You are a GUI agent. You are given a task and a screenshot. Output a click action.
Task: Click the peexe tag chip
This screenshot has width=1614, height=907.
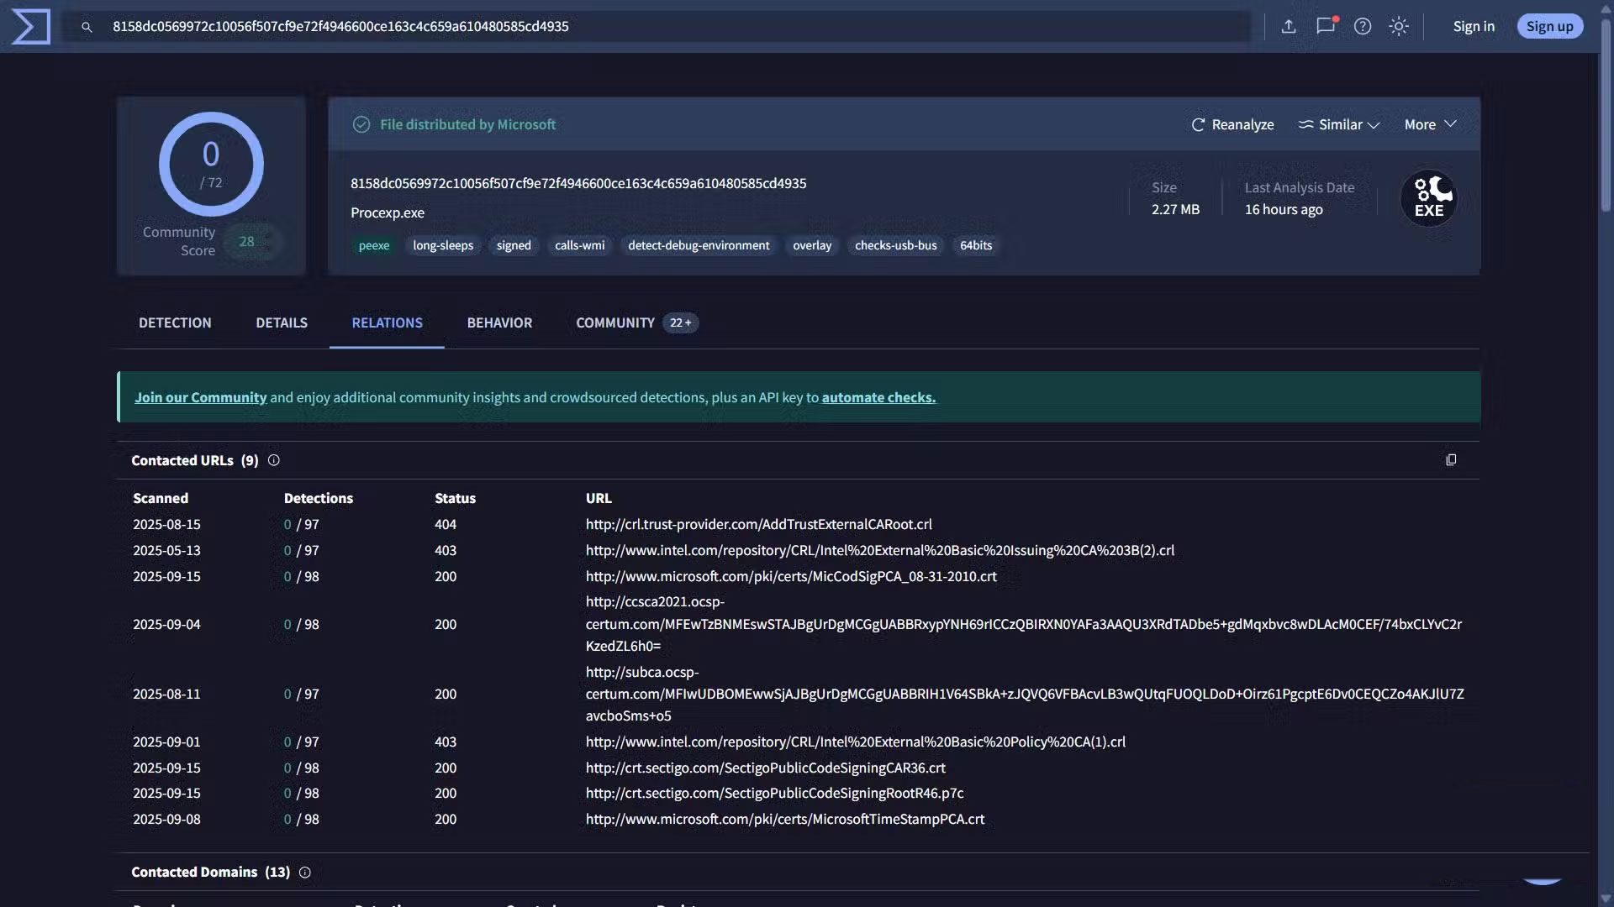pos(374,246)
